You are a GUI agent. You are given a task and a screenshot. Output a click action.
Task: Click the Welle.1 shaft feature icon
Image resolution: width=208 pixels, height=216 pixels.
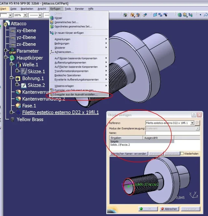(x=18, y=65)
